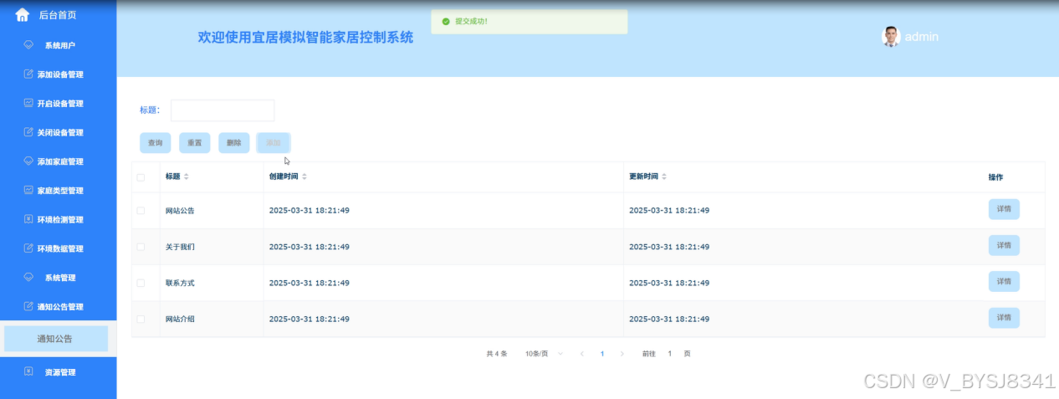The height and width of the screenshot is (399, 1059).
Task: Expand the 开启设备管理 sidebar menu
Action: 59,103
